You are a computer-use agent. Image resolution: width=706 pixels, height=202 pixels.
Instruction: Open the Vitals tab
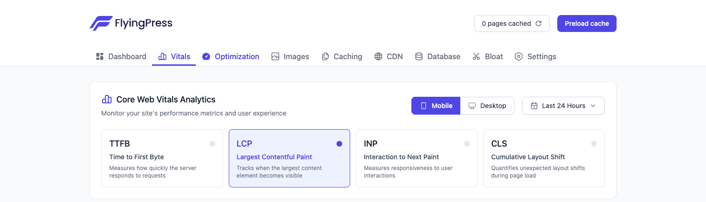click(174, 56)
